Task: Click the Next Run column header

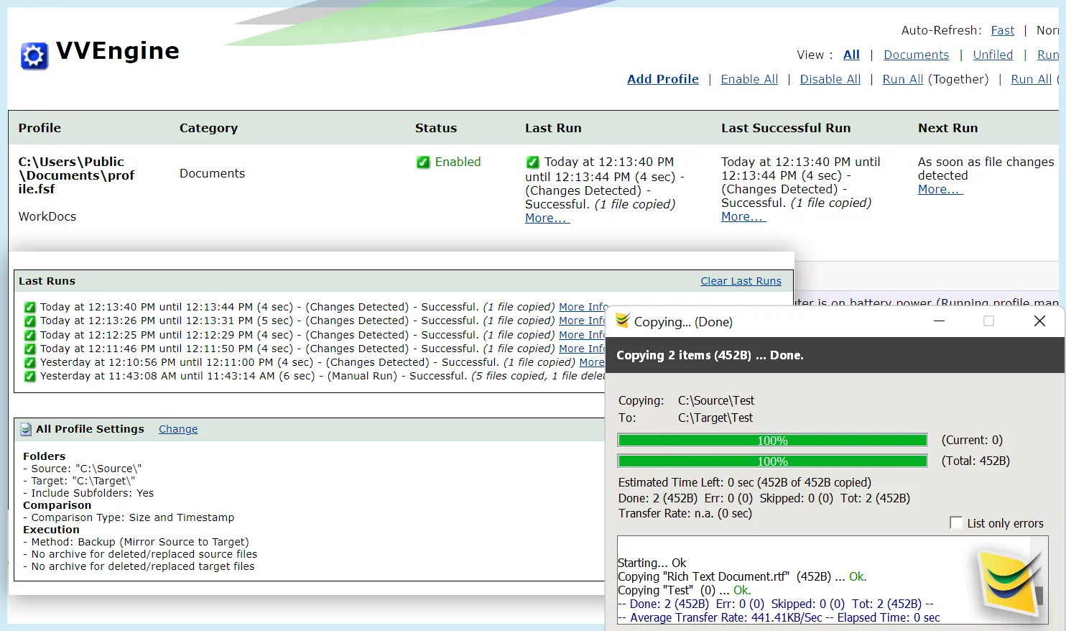Action: pyautogui.click(x=947, y=128)
